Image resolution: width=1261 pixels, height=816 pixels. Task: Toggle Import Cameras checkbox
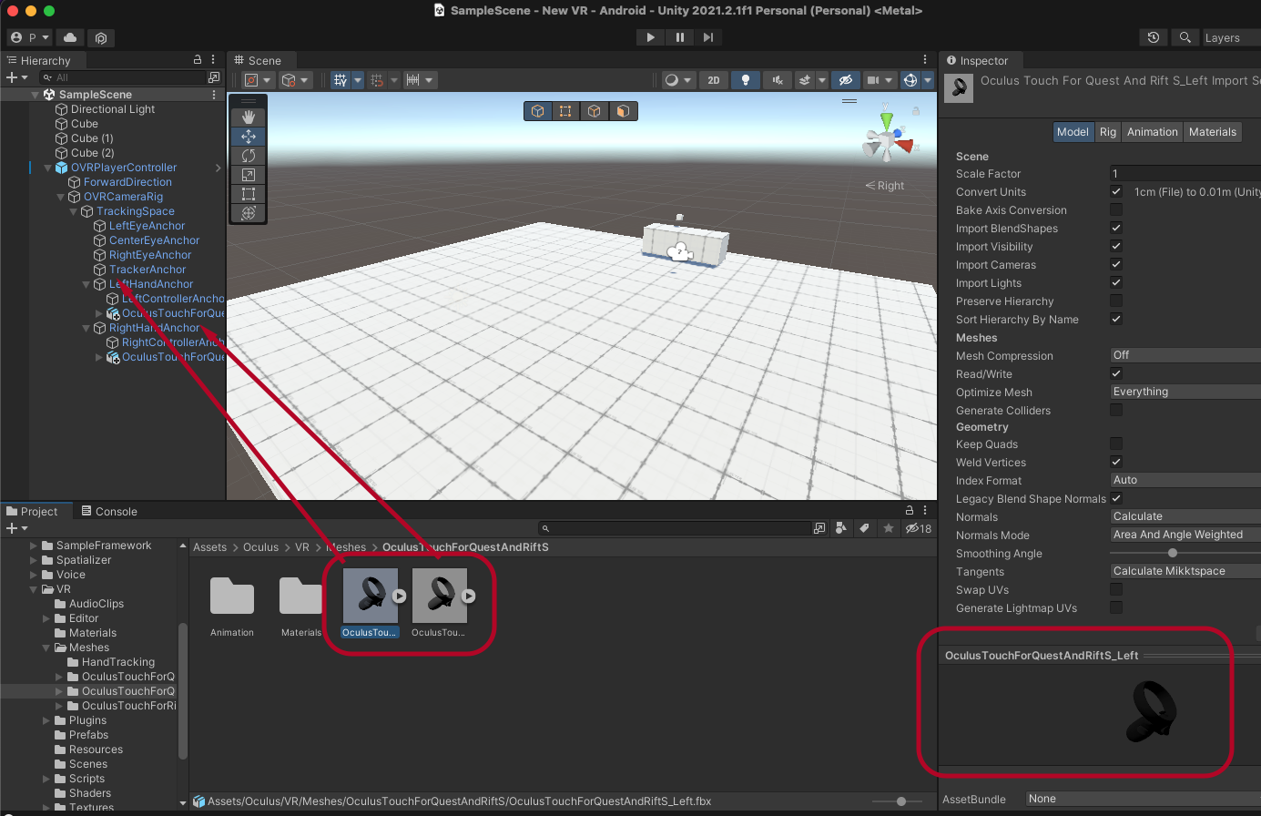(x=1116, y=264)
